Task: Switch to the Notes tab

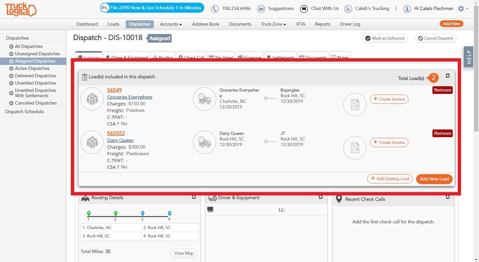Action: [340, 57]
